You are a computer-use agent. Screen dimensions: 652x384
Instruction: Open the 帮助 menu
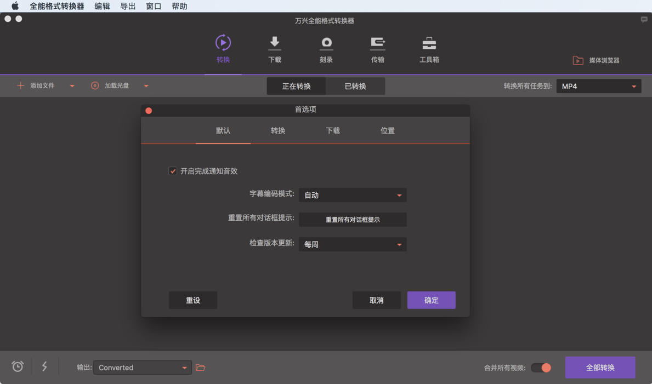[x=180, y=6]
